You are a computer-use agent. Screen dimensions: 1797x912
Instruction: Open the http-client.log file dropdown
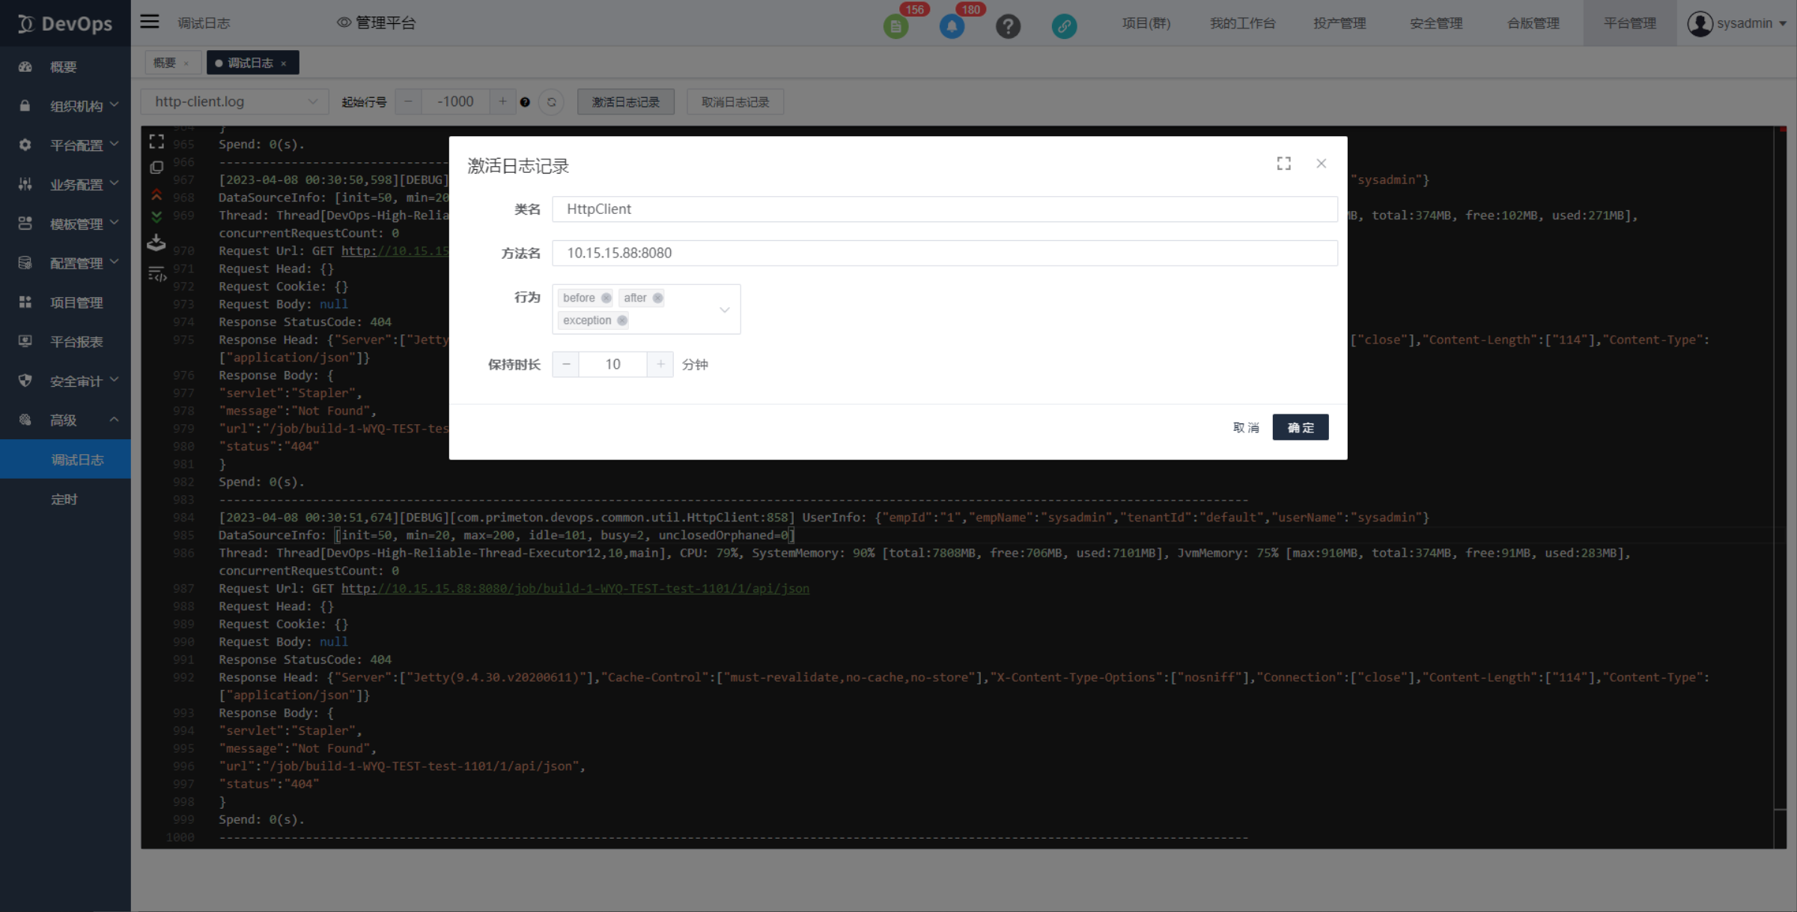[235, 102]
